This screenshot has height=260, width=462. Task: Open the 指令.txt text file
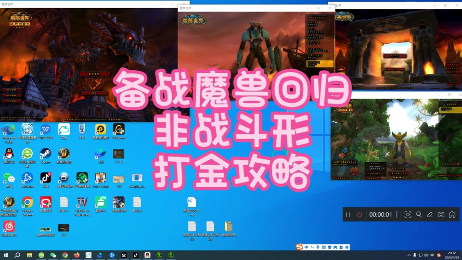point(137,205)
